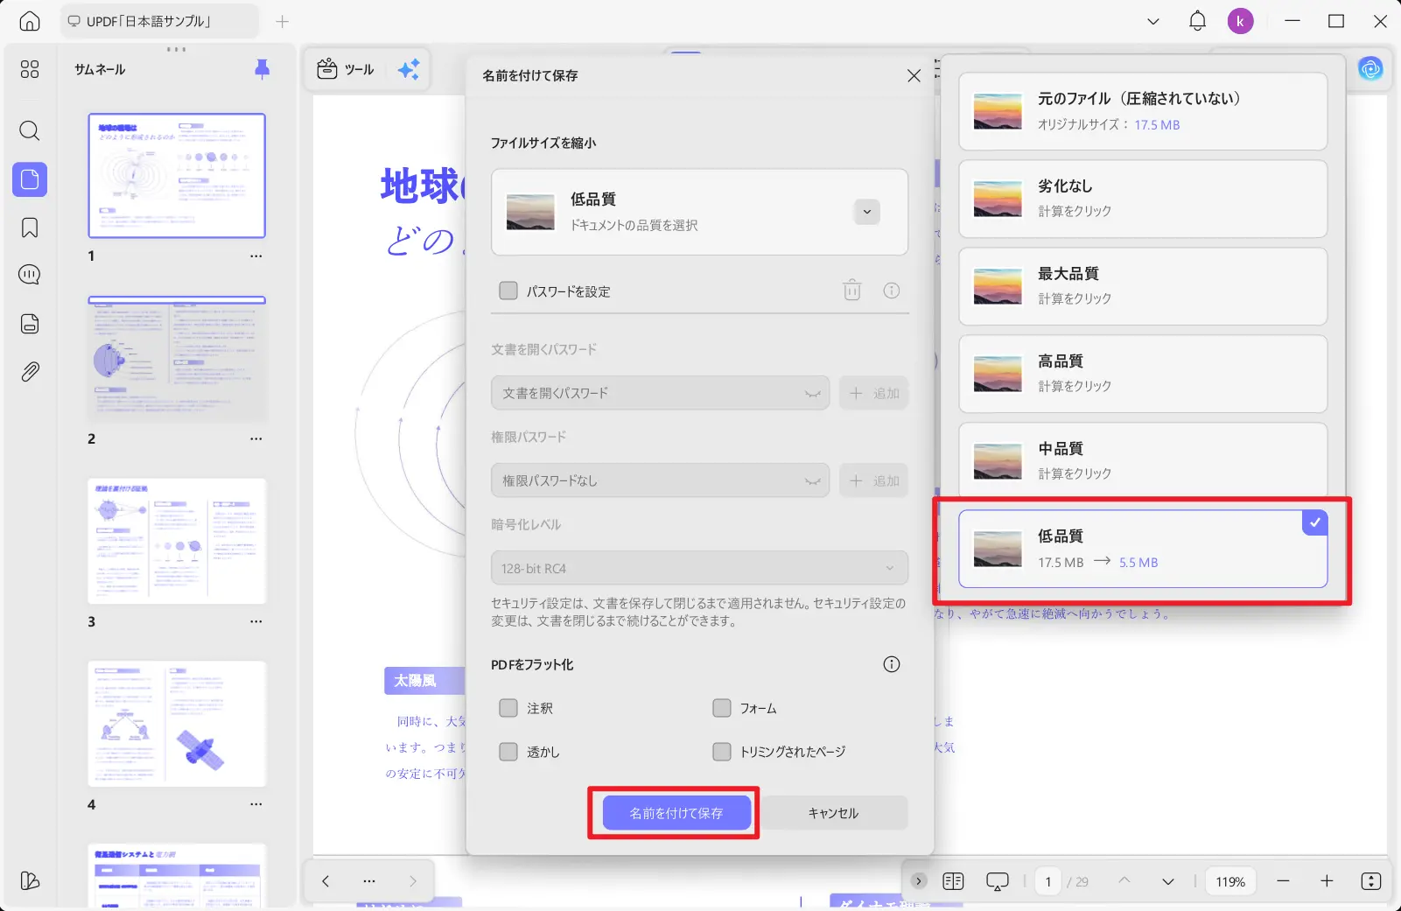1401x911 pixels.
Task: Toggle fit-page view mode icon
Action: coord(1371,881)
